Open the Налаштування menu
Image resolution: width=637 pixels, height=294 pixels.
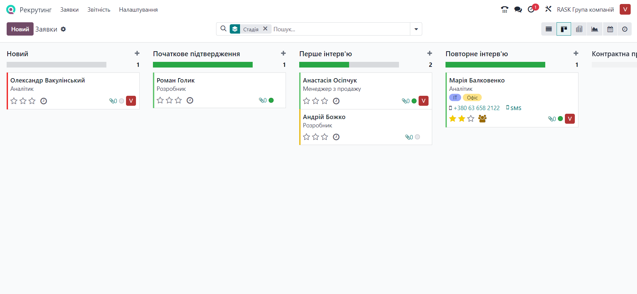click(138, 10)
